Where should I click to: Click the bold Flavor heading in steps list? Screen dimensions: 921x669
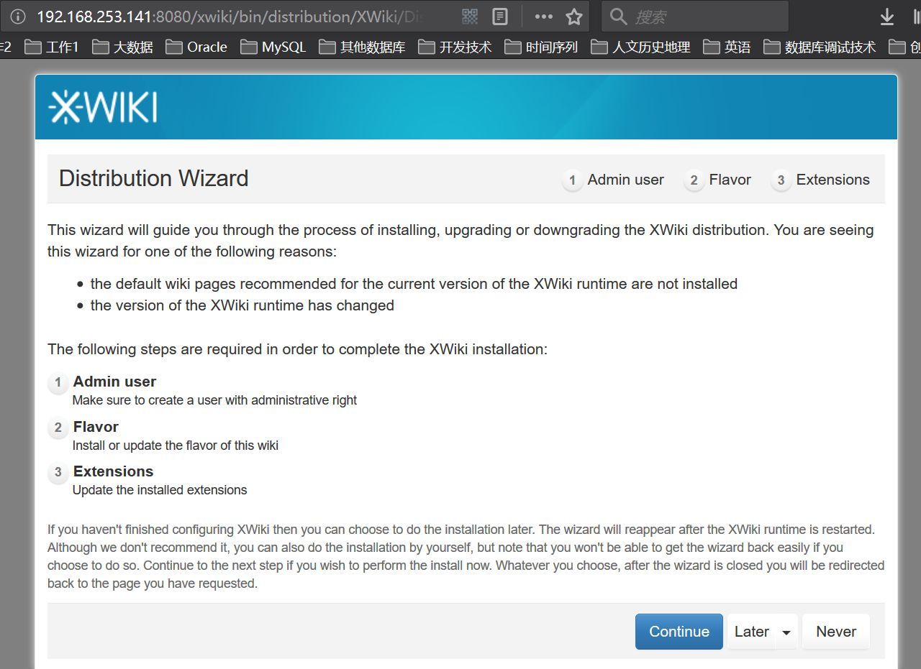point(96,427)
